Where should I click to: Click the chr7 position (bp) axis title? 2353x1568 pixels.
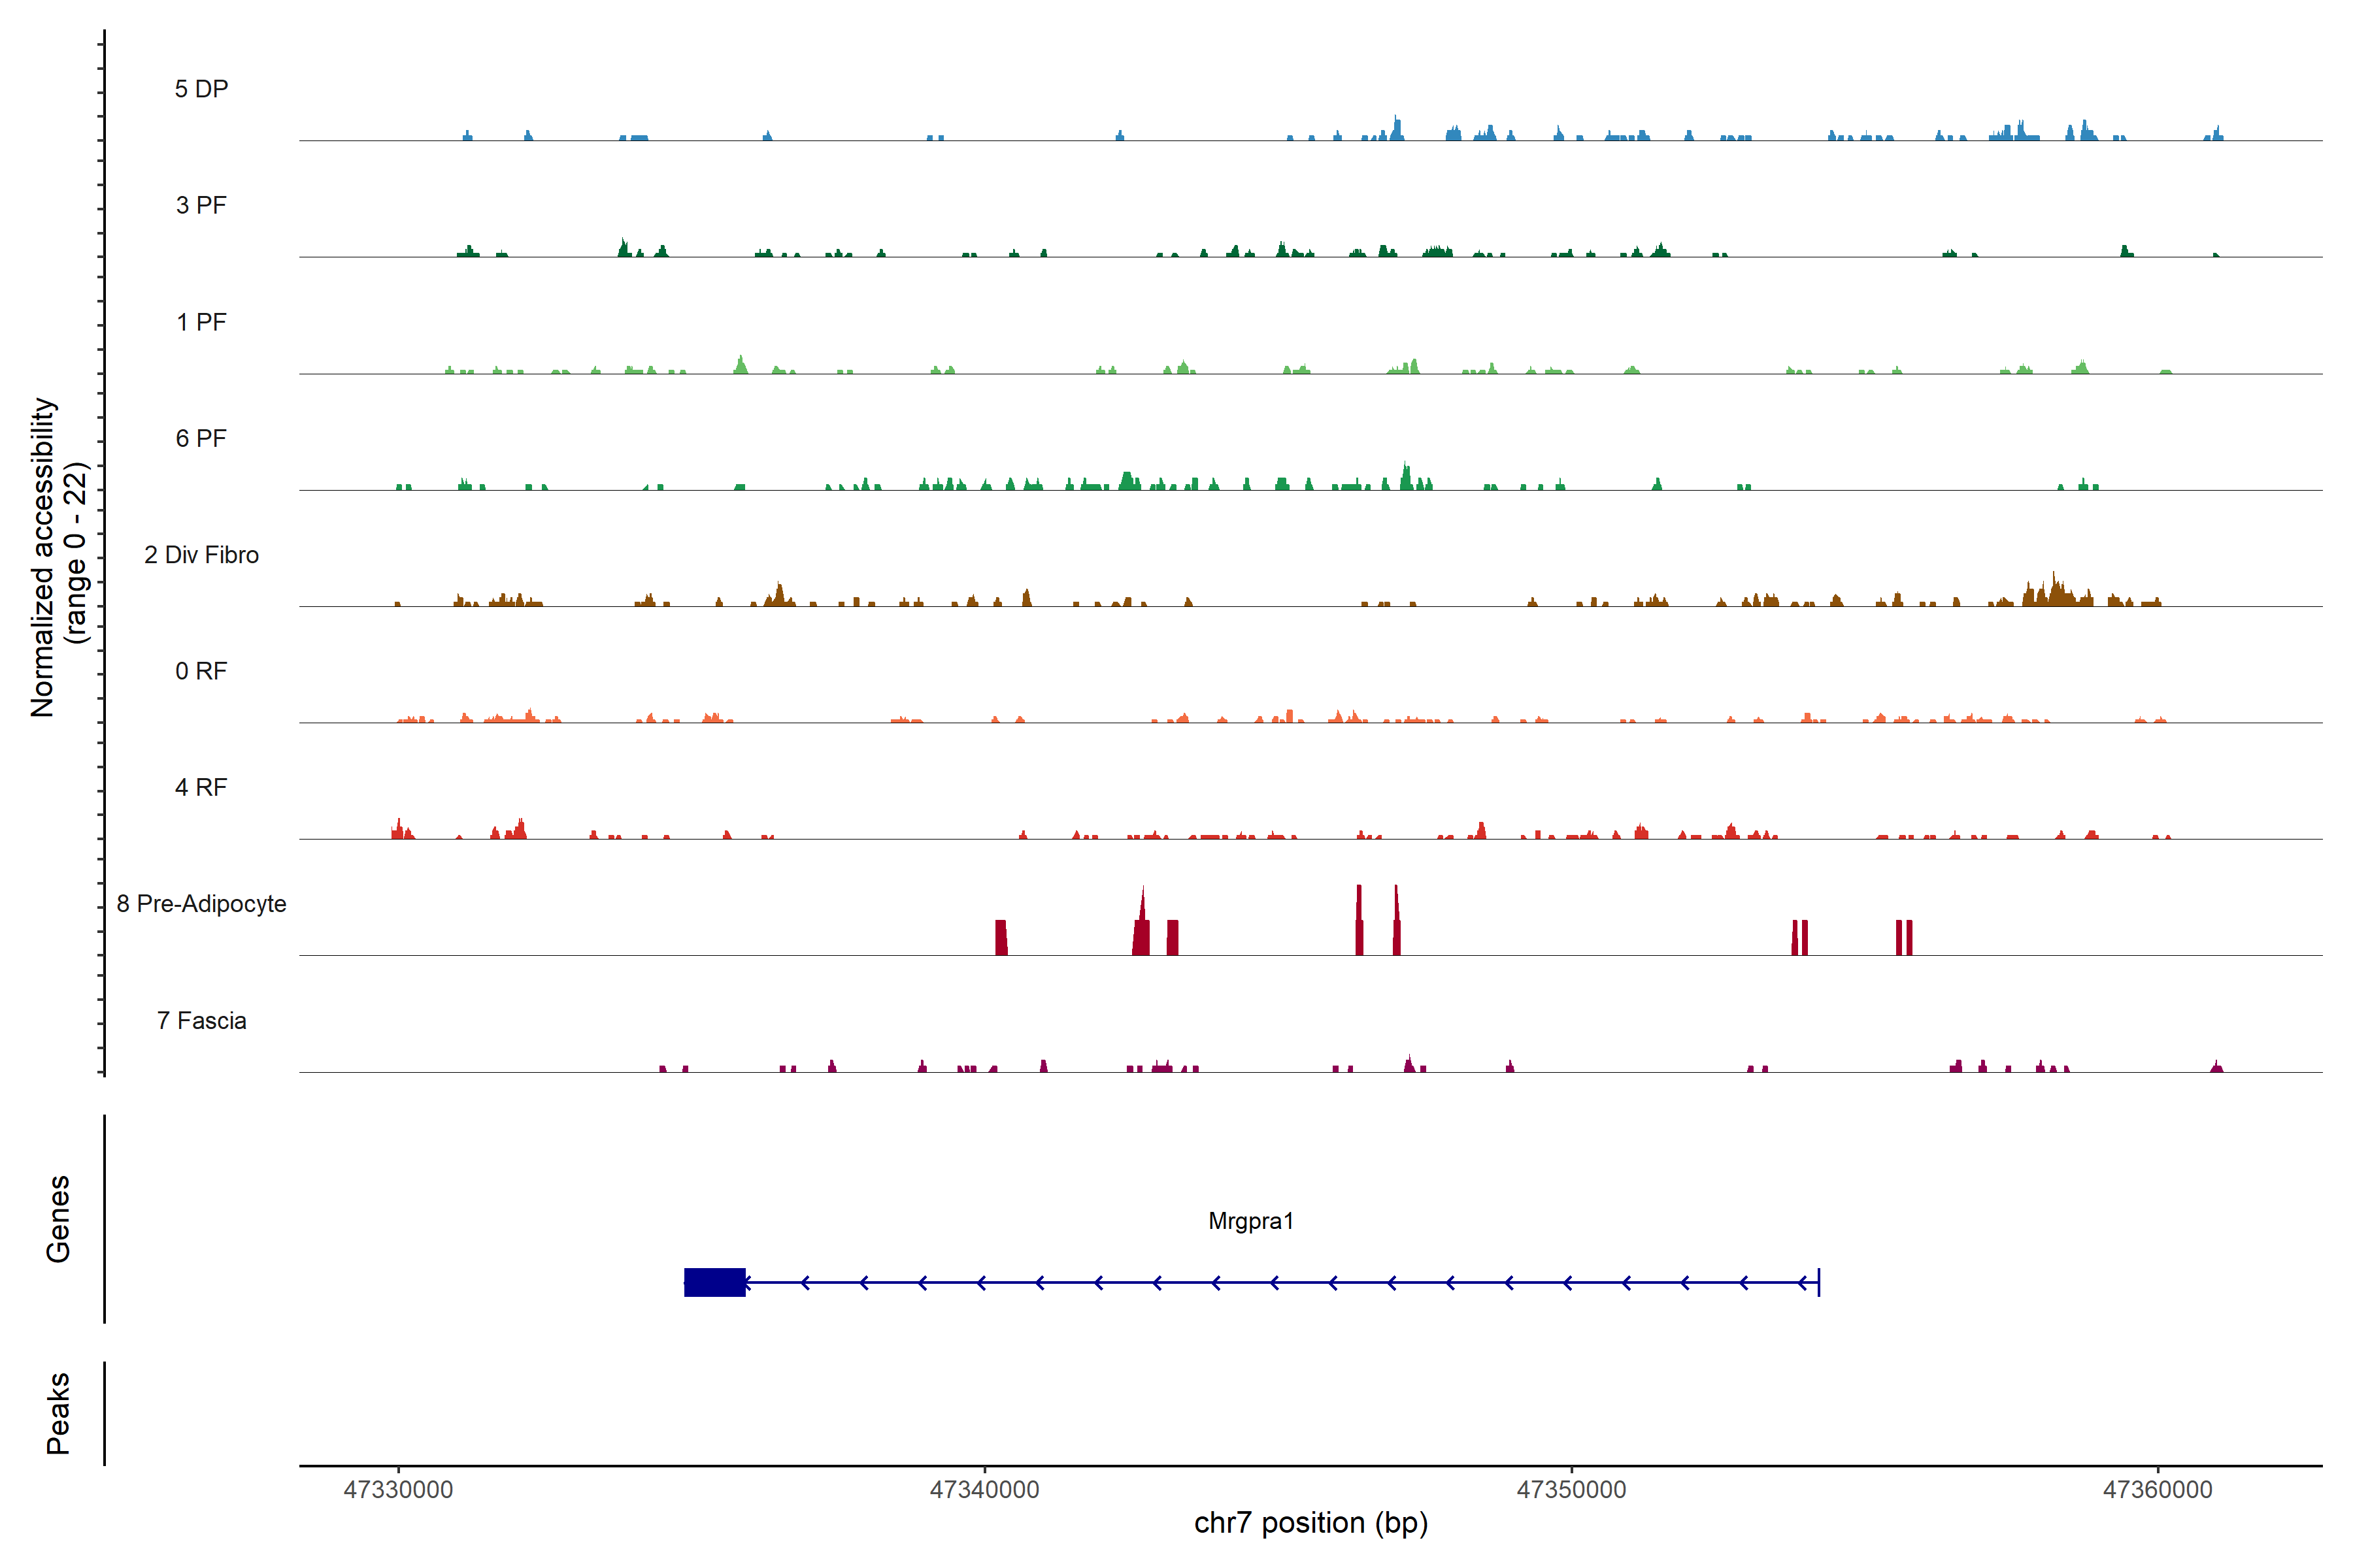point(1310,1523)
